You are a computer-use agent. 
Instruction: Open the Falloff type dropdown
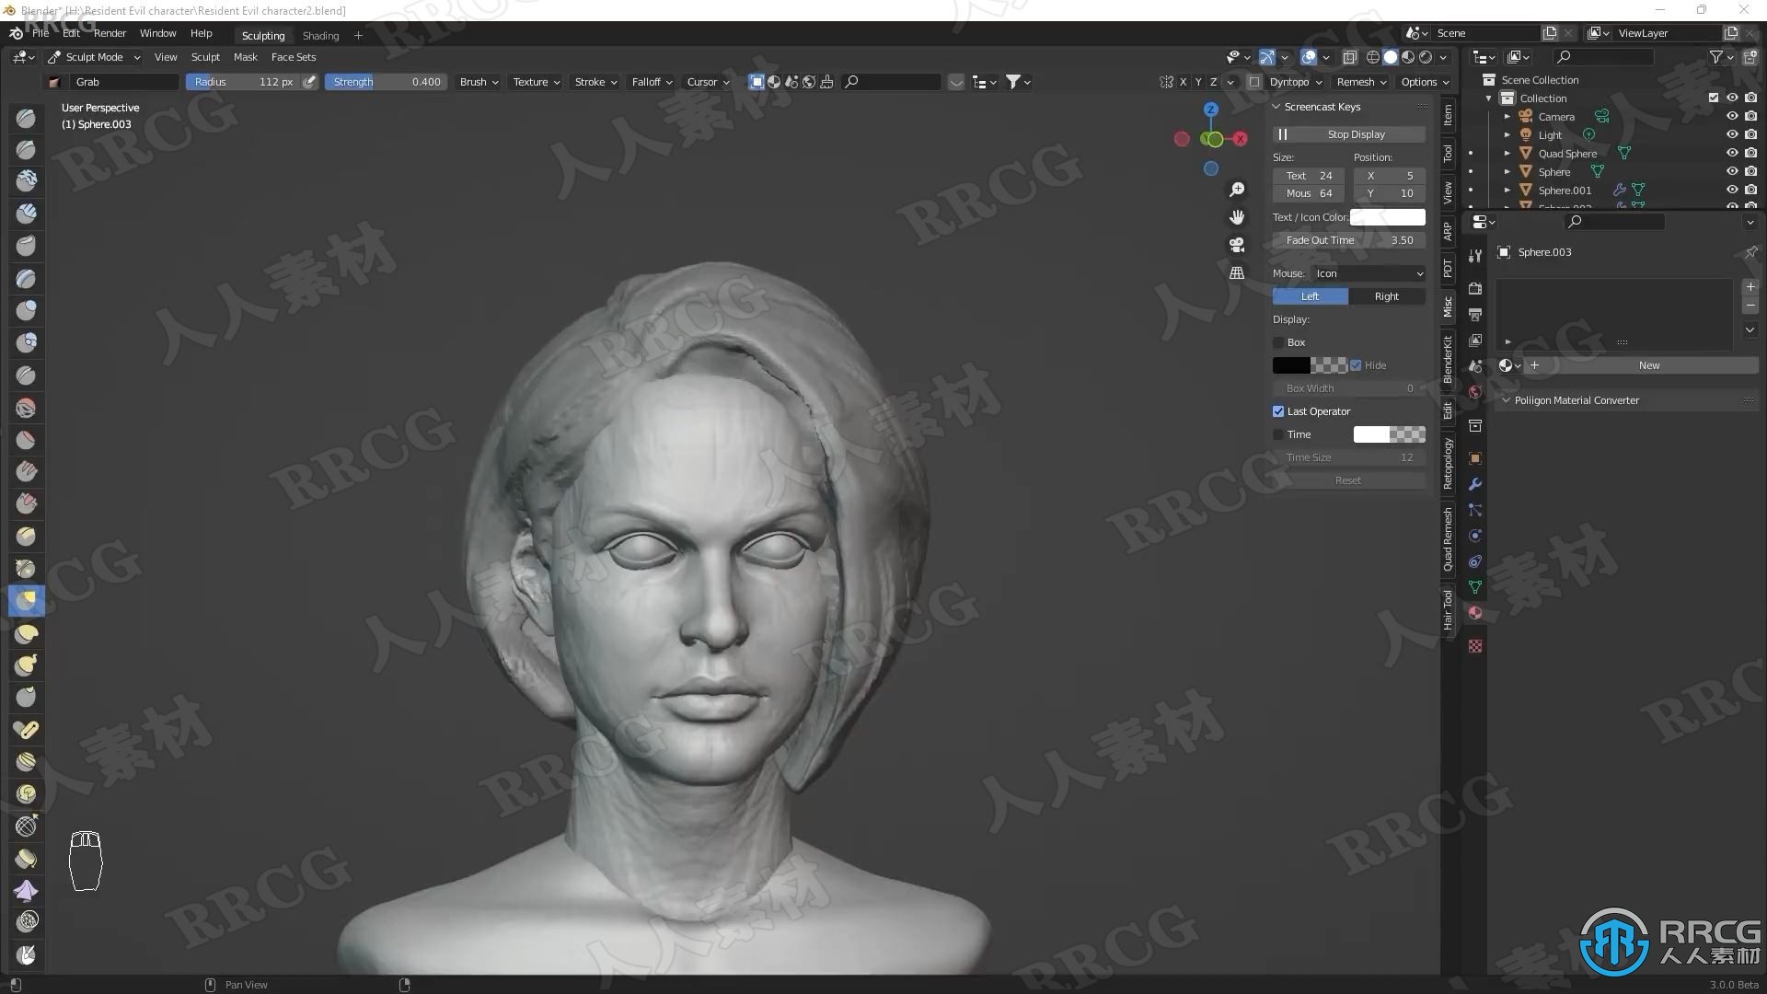tap(652, 81)
